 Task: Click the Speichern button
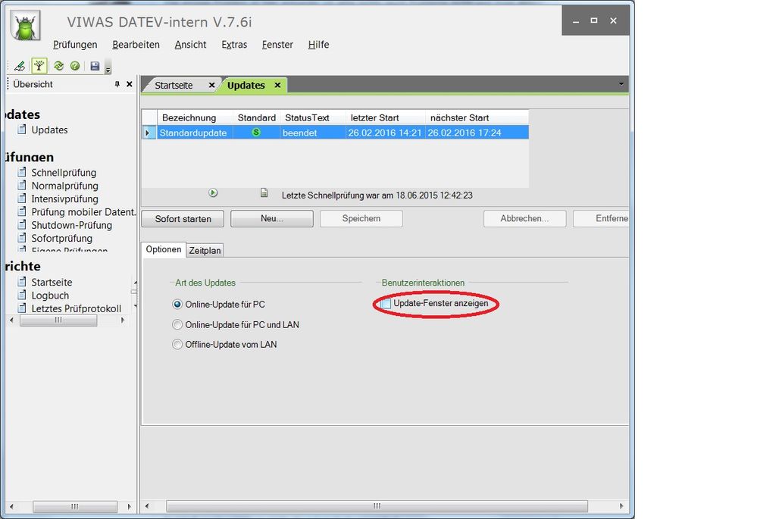pyautogui.click(x=361, y=218)
